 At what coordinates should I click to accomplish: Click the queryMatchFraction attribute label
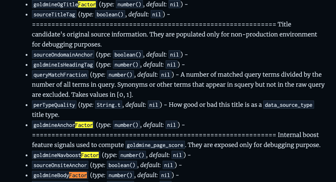(x=60, y=75)
